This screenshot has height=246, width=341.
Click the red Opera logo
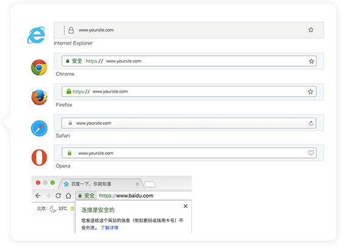coord(39,158)
